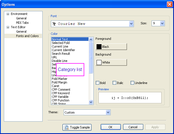Open the font Size dropdown

click(162, 23)
